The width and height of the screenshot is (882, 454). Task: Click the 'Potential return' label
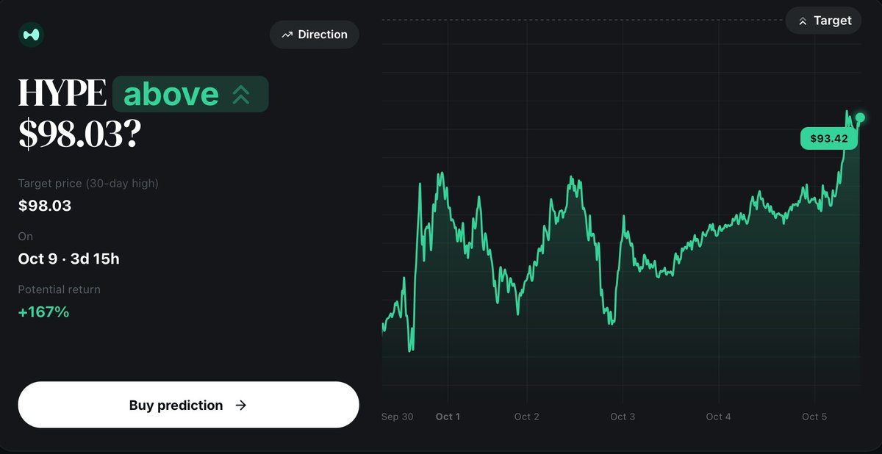60,289
